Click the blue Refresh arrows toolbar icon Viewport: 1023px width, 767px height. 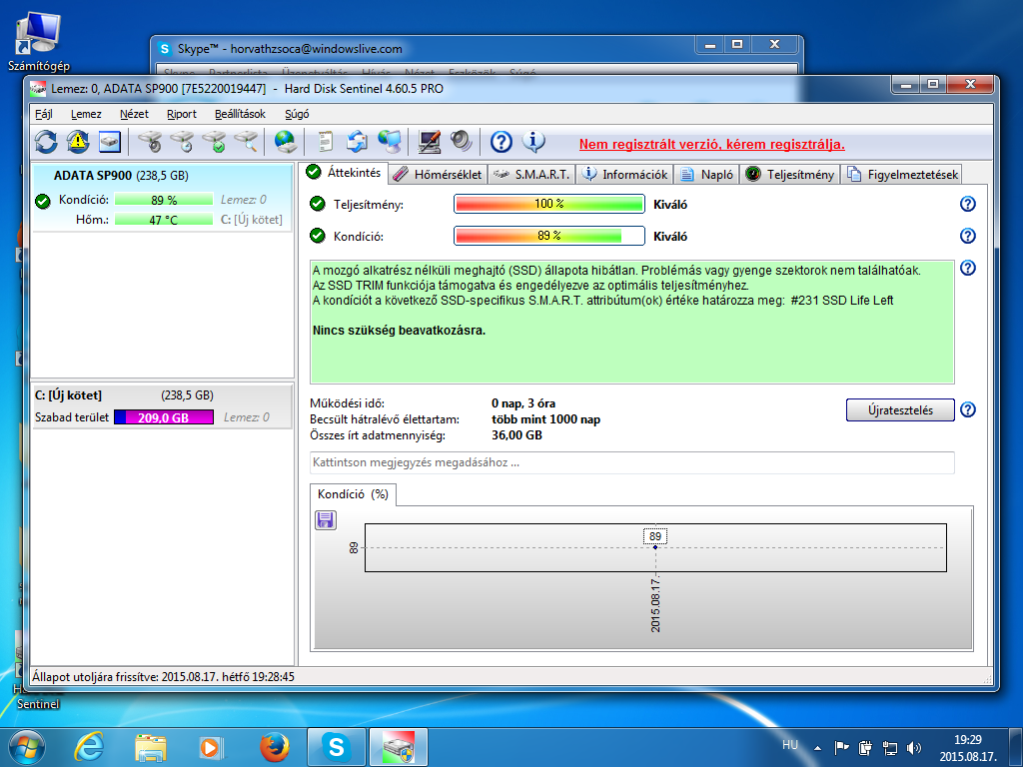click(x=46, y=142)
